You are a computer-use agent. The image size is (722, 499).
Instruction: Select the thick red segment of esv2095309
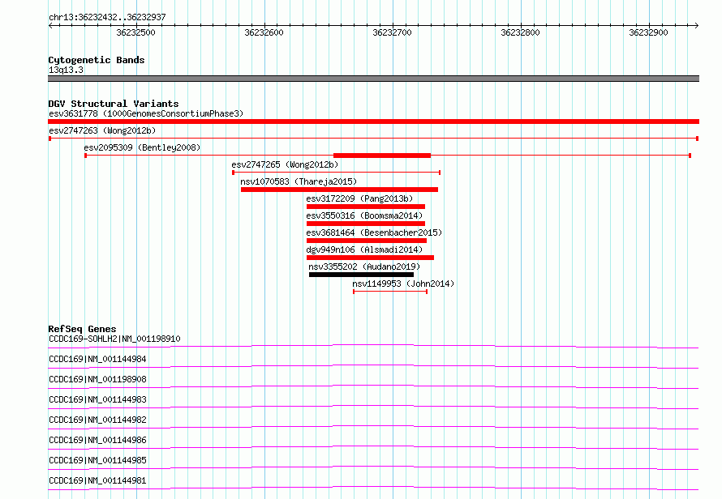click(382, 156)
